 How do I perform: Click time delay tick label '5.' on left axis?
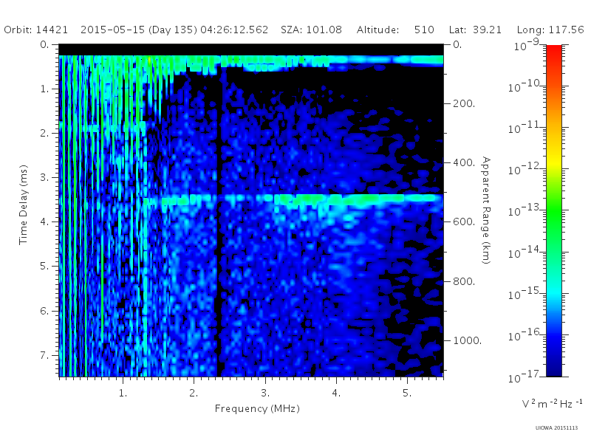click(x=44, y=267)
